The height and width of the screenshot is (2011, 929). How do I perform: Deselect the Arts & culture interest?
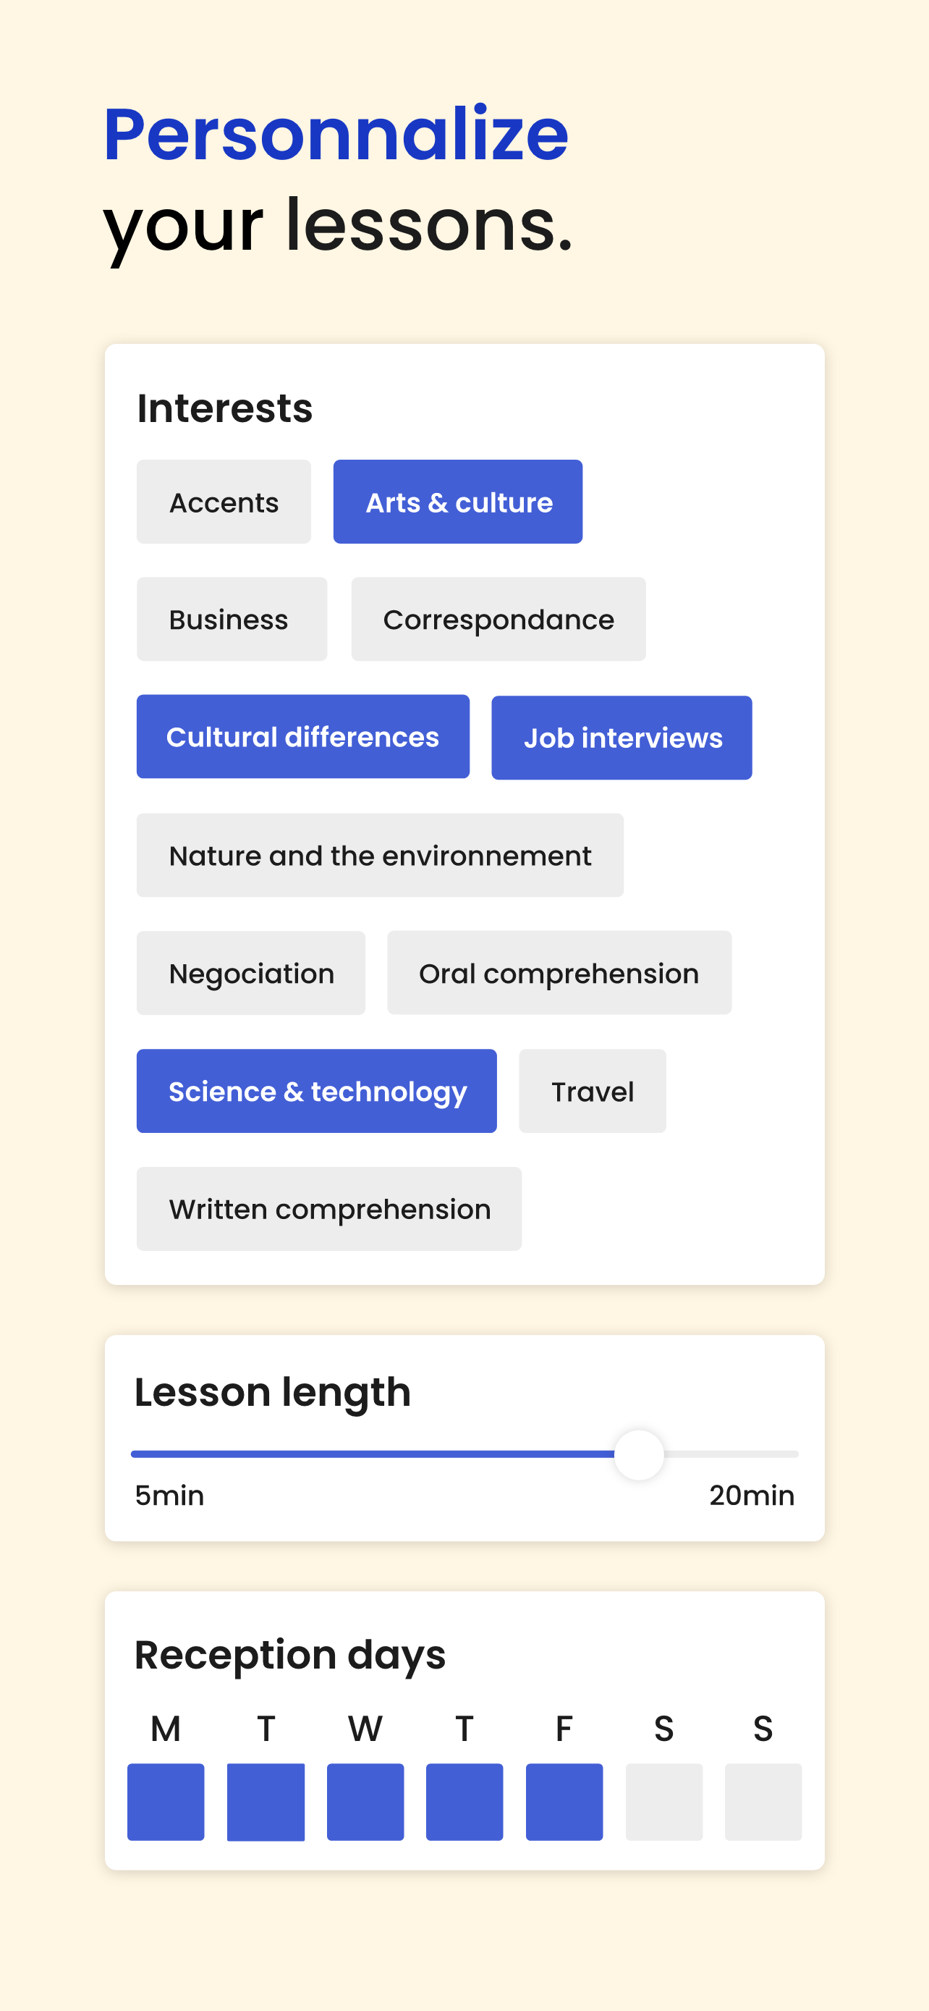click(x=457, y=502)
